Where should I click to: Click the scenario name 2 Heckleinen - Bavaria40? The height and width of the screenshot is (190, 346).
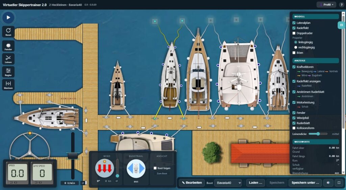pos(65,5)
